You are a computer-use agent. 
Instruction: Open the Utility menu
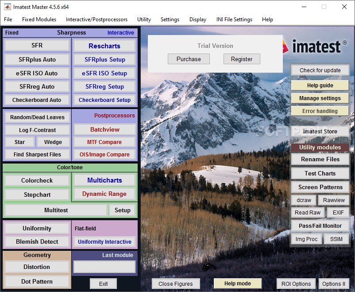144,19
